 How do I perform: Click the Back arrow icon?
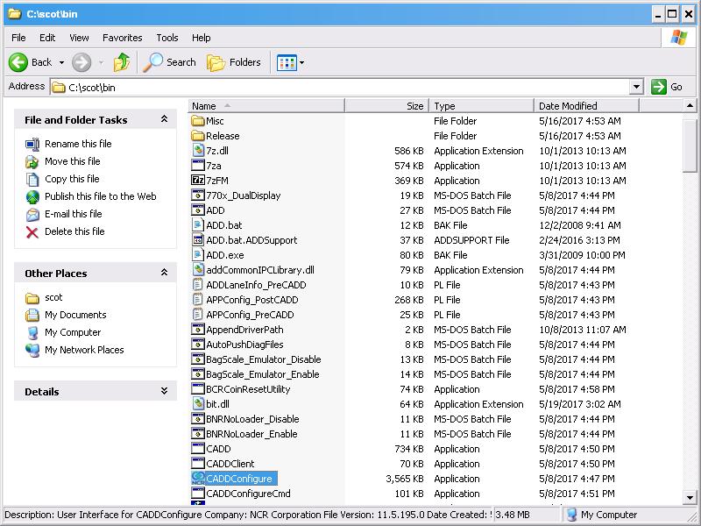tap(18, 62)
